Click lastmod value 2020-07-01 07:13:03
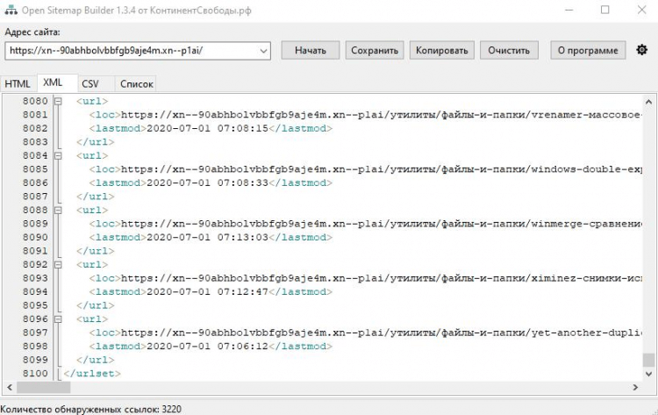The height and width of the screenshot is (415, 658). (207, 238)
